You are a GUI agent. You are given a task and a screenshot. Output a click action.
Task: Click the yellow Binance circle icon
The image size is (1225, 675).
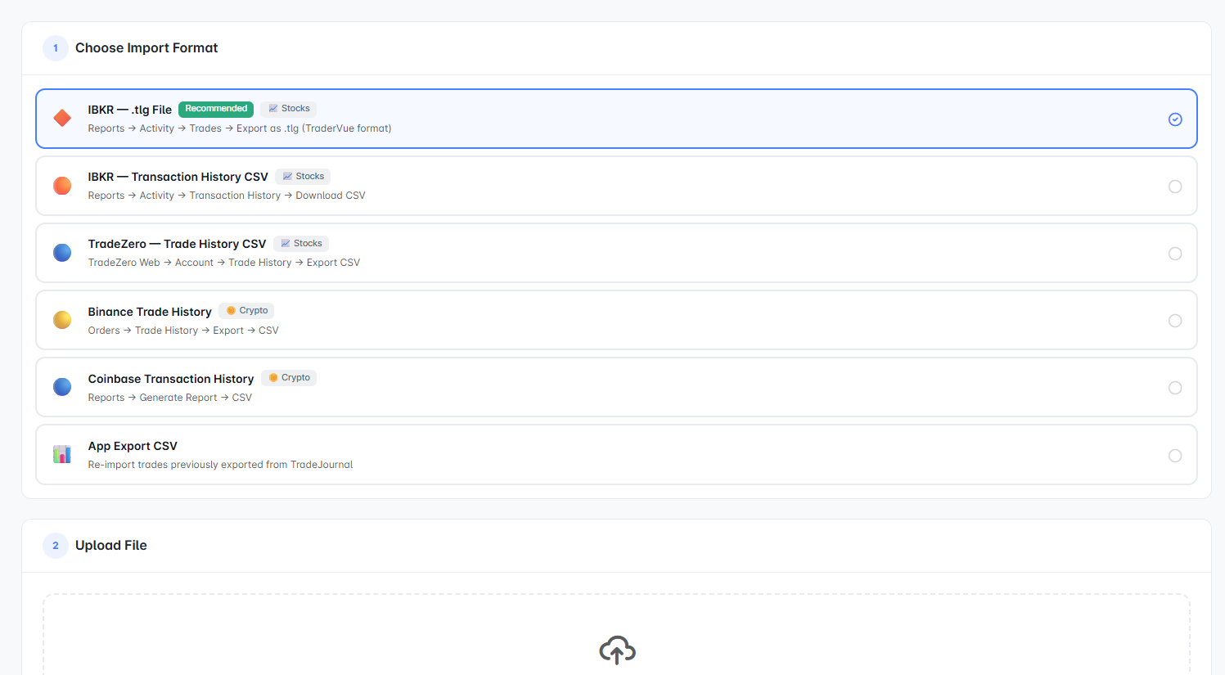[x=62, y=320]
